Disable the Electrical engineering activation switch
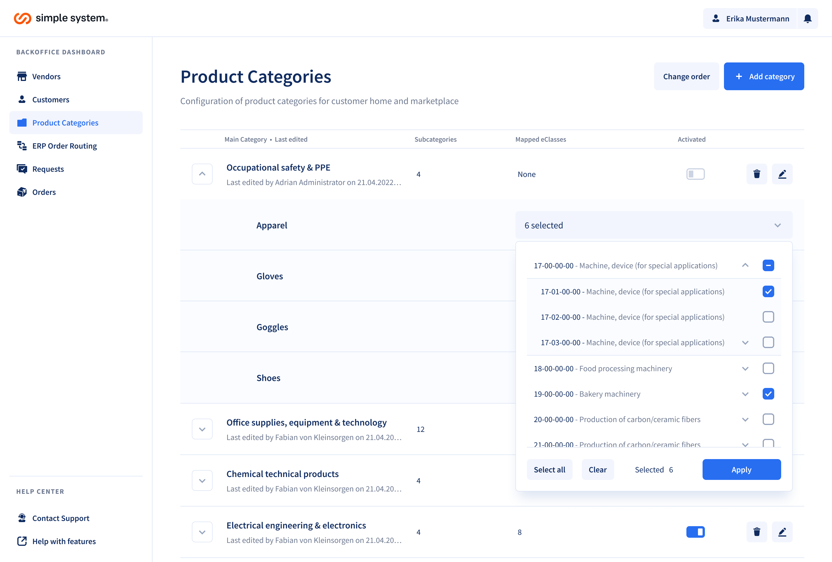Screen dimensions: 832x562 coord(695,532)
